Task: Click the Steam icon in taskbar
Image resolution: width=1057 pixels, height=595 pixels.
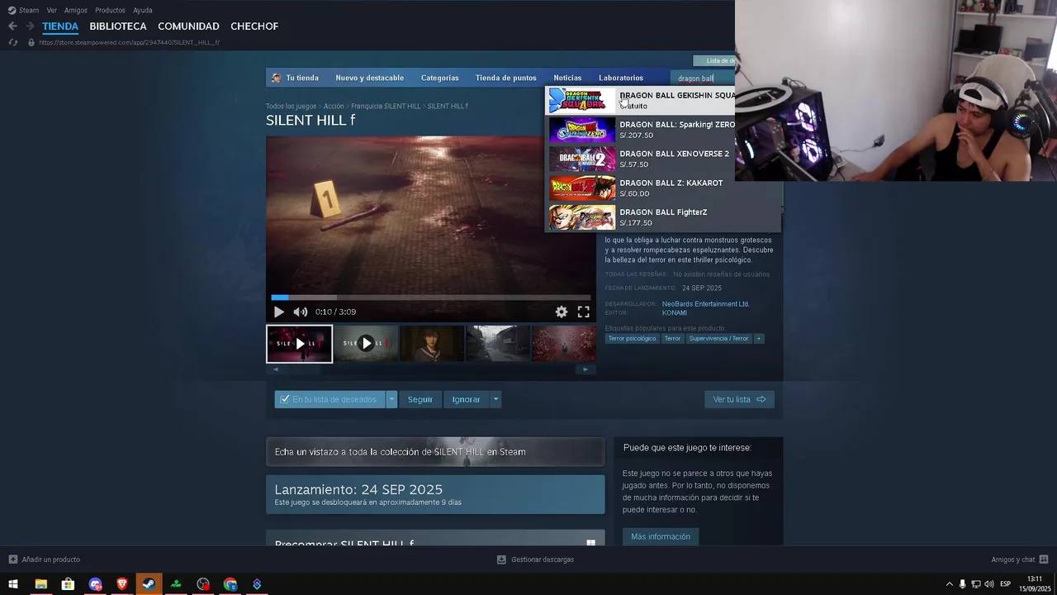Action: click(x=149, y=584)
